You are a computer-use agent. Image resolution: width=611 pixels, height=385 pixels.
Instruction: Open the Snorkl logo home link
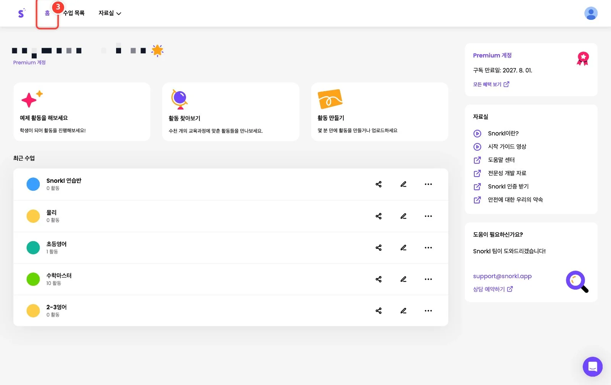coord(21,13)
